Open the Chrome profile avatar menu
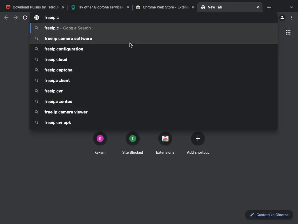The height and width of the screenshot is (224, 298). click(282, 17)
